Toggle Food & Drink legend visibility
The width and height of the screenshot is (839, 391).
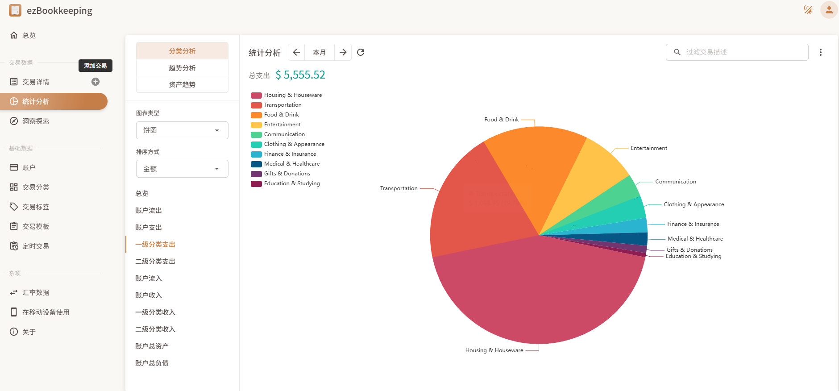point(281,115)
